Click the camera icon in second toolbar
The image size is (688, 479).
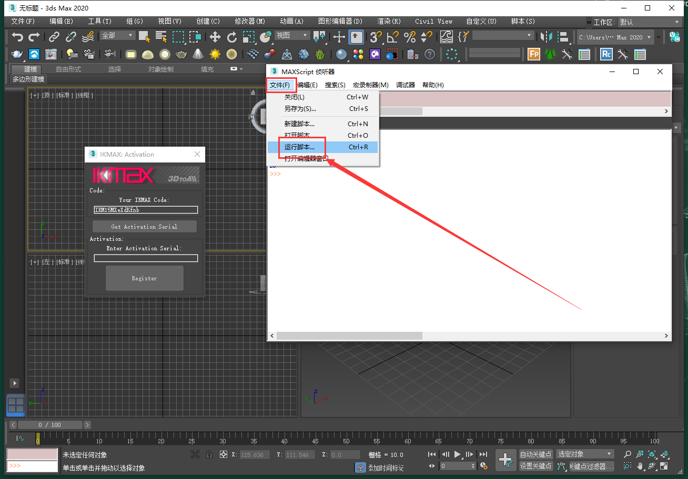109,54
